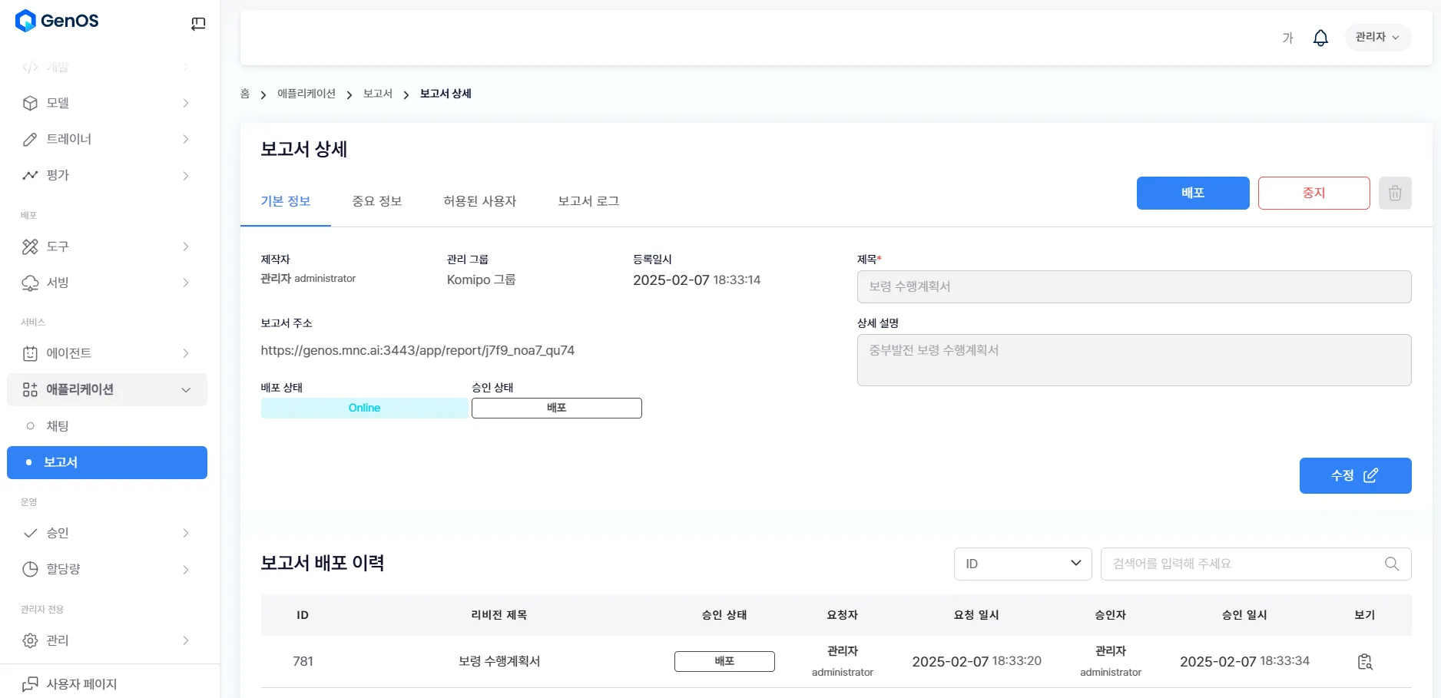Click the search magnifier icon

point(1391,564)
